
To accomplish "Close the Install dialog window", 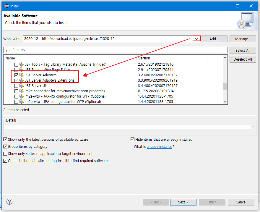I will coord(251,6).
